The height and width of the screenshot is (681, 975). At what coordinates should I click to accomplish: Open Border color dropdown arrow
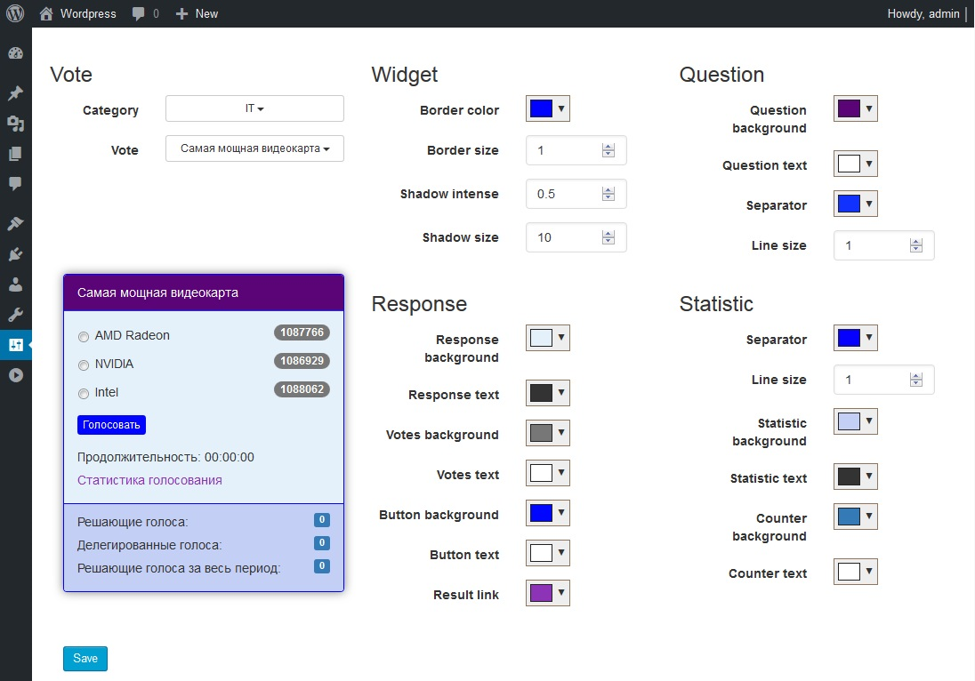[x=560, y=108]
